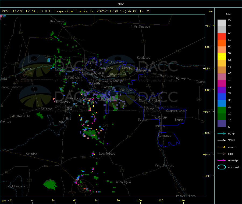The width and height of the screenshot is (242, 204).
Task: Click the 50YD cyan arrow legend icon
Action: tap(222, 133)
